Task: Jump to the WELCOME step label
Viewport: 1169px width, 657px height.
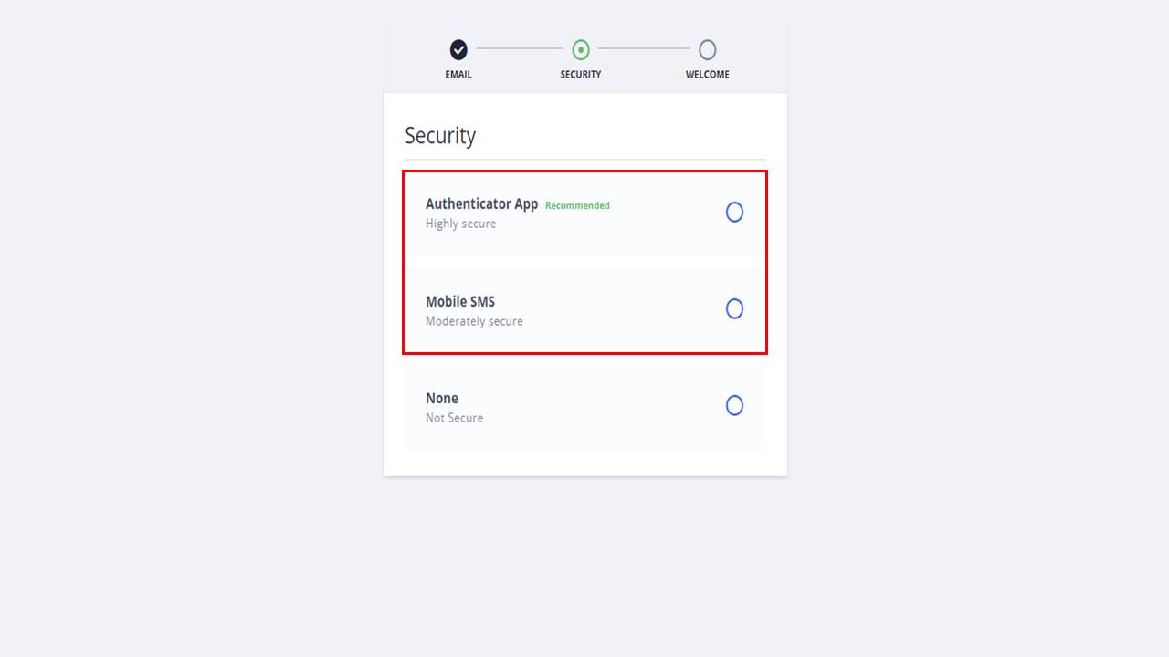Action: pos(708,75)
